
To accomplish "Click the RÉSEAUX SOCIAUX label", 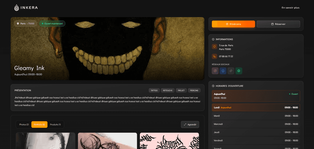I will pyautogui.click(x=221, y=64).
